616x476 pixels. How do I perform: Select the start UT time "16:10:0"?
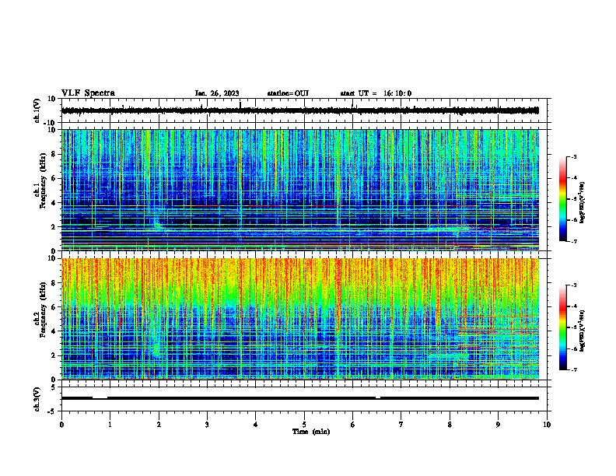point(397,93)
